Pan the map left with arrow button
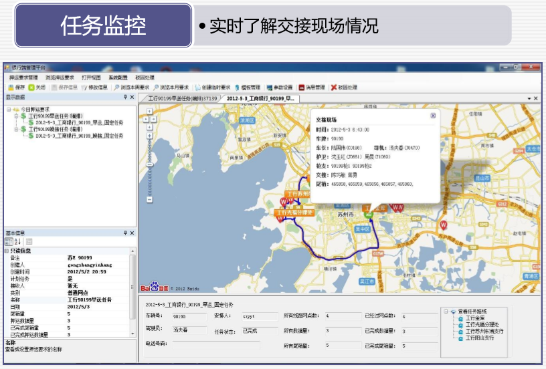 tap(146, 119)
